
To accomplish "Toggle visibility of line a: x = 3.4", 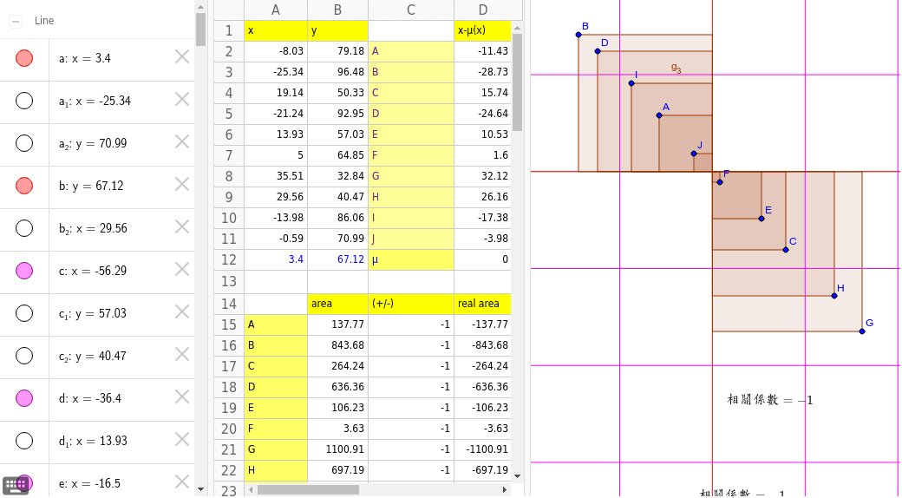I will point(24,58).
